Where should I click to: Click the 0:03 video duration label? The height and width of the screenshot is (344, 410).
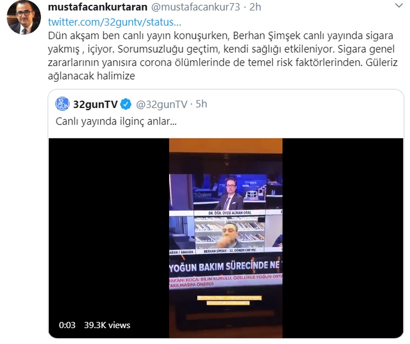coord(67,325)
